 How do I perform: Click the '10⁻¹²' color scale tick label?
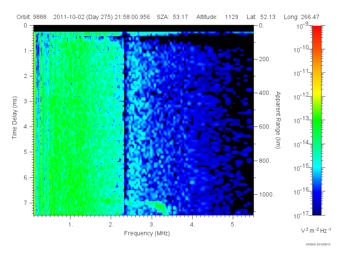coord(301,97)
